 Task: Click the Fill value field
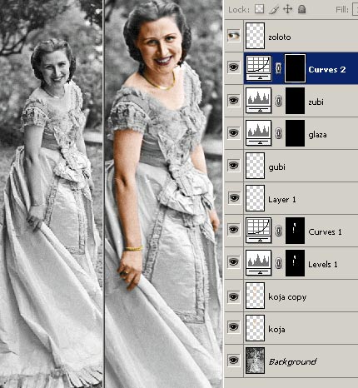[x=355, y=9]
